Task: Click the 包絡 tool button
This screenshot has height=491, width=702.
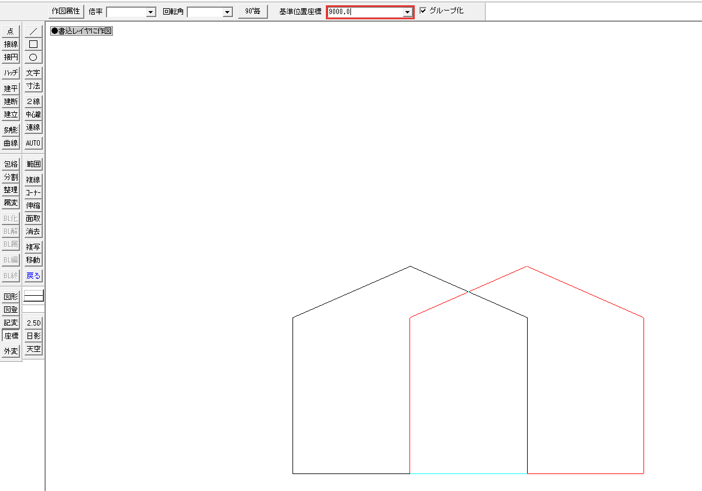Action: [x=11, y=164]
